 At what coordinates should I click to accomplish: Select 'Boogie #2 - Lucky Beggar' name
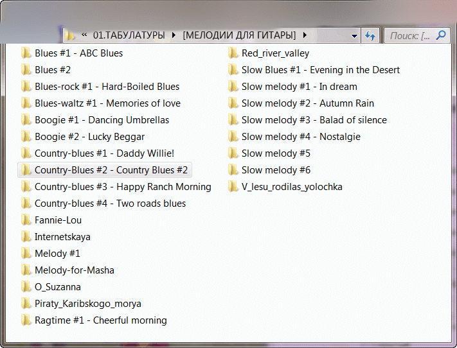[90, 137]
